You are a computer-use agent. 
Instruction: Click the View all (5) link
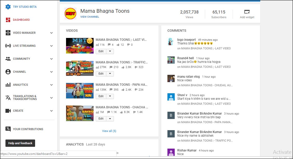point(109,131)
